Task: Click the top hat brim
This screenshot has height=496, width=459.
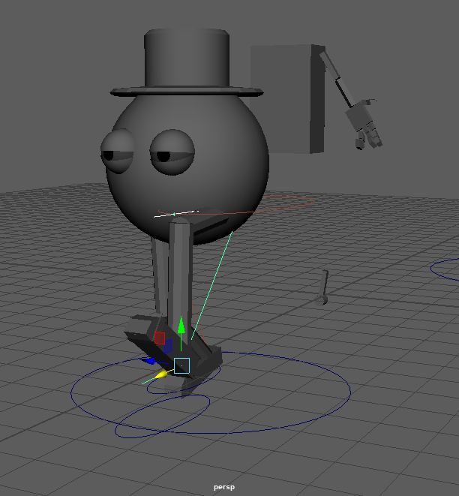Action: tap(187, 92)
